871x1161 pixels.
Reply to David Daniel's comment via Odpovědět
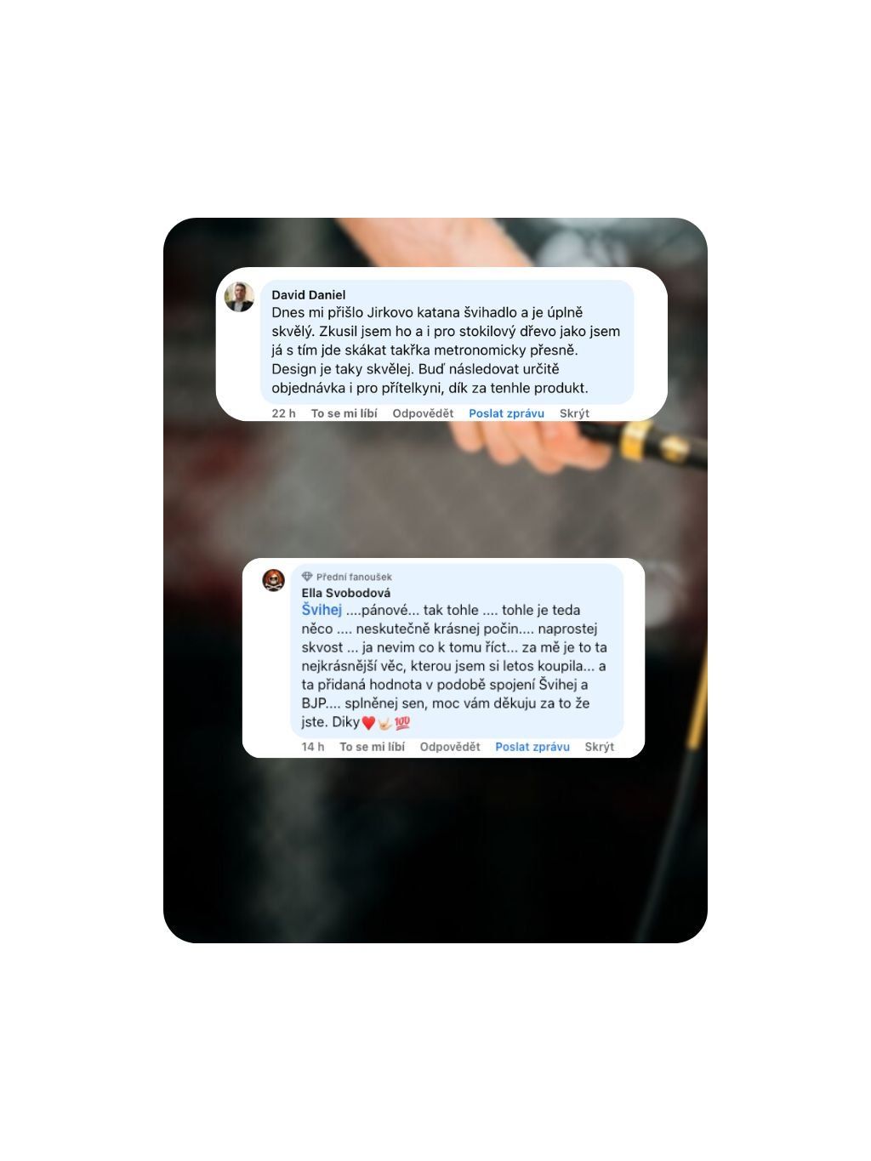pos(423,413)
